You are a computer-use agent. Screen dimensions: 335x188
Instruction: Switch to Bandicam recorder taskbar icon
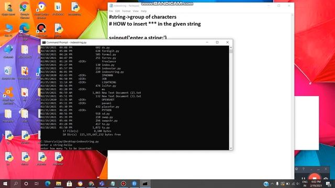tap(124, 183)
